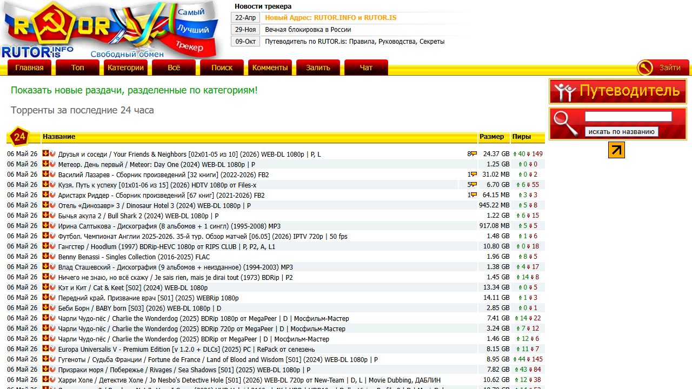
Task: Click the Размер column header
Action: (x=491, y=137)
